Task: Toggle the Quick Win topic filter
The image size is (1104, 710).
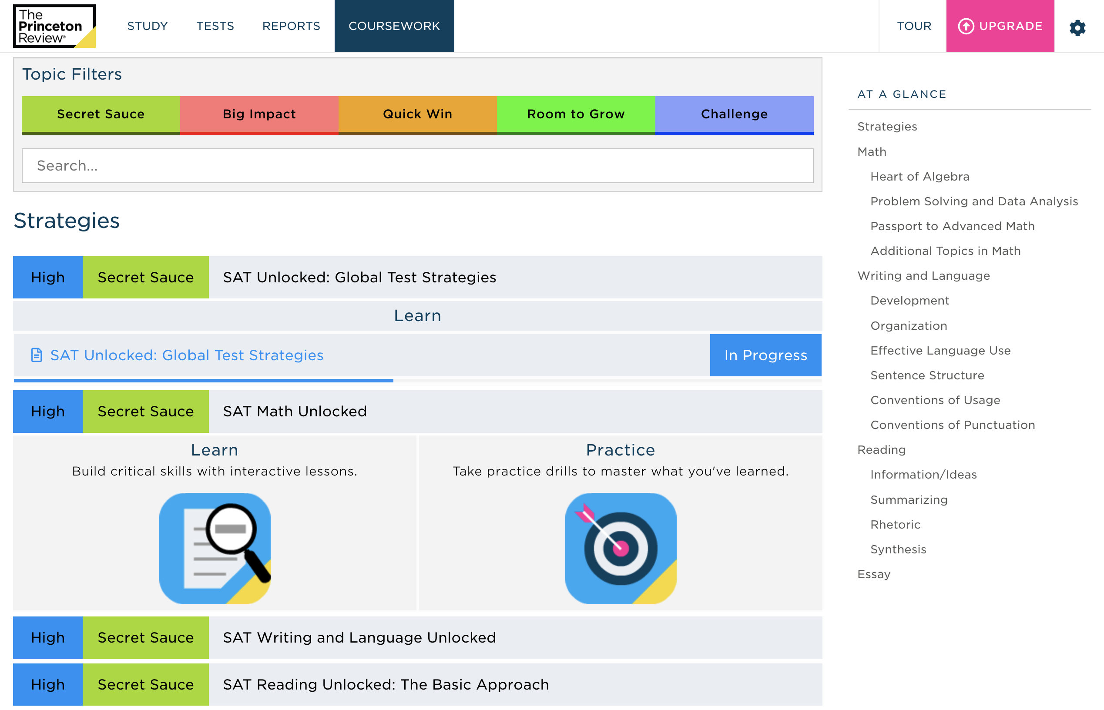Action: pos(417,114)
